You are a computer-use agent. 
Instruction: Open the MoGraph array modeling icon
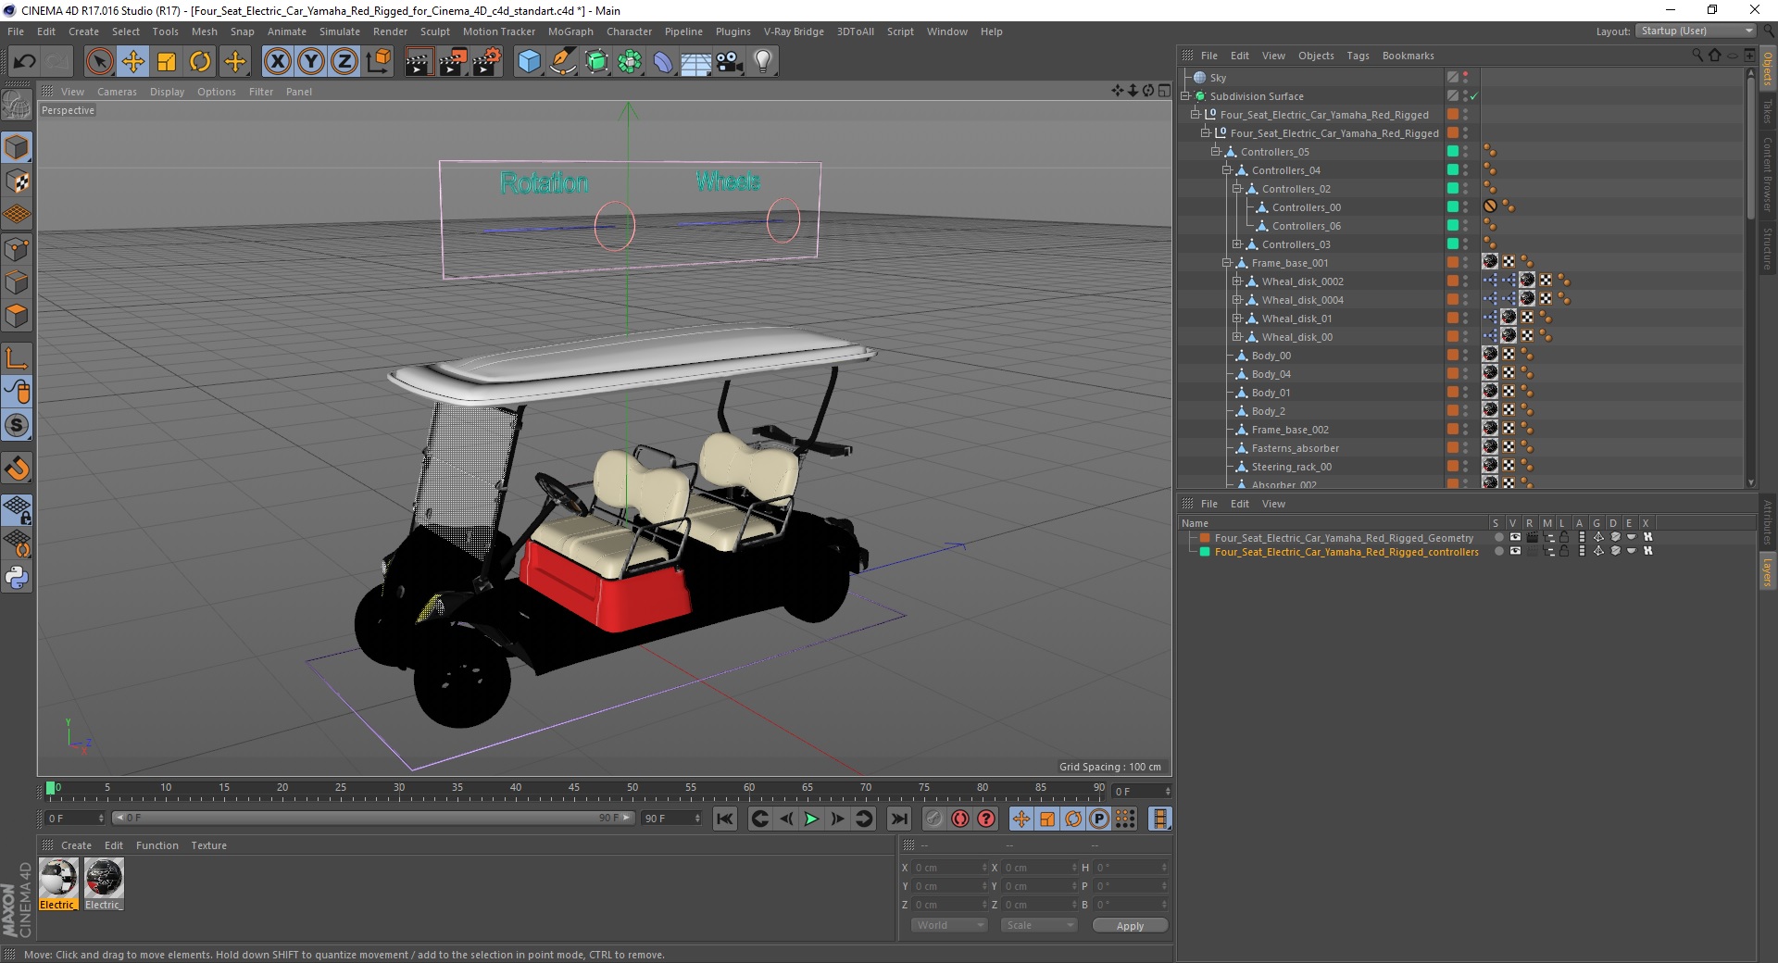point(630,62)
